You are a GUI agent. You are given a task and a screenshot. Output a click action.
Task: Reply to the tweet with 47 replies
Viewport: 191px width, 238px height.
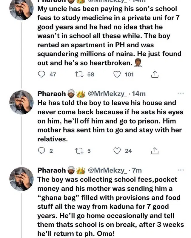click(x=42, y=74)
